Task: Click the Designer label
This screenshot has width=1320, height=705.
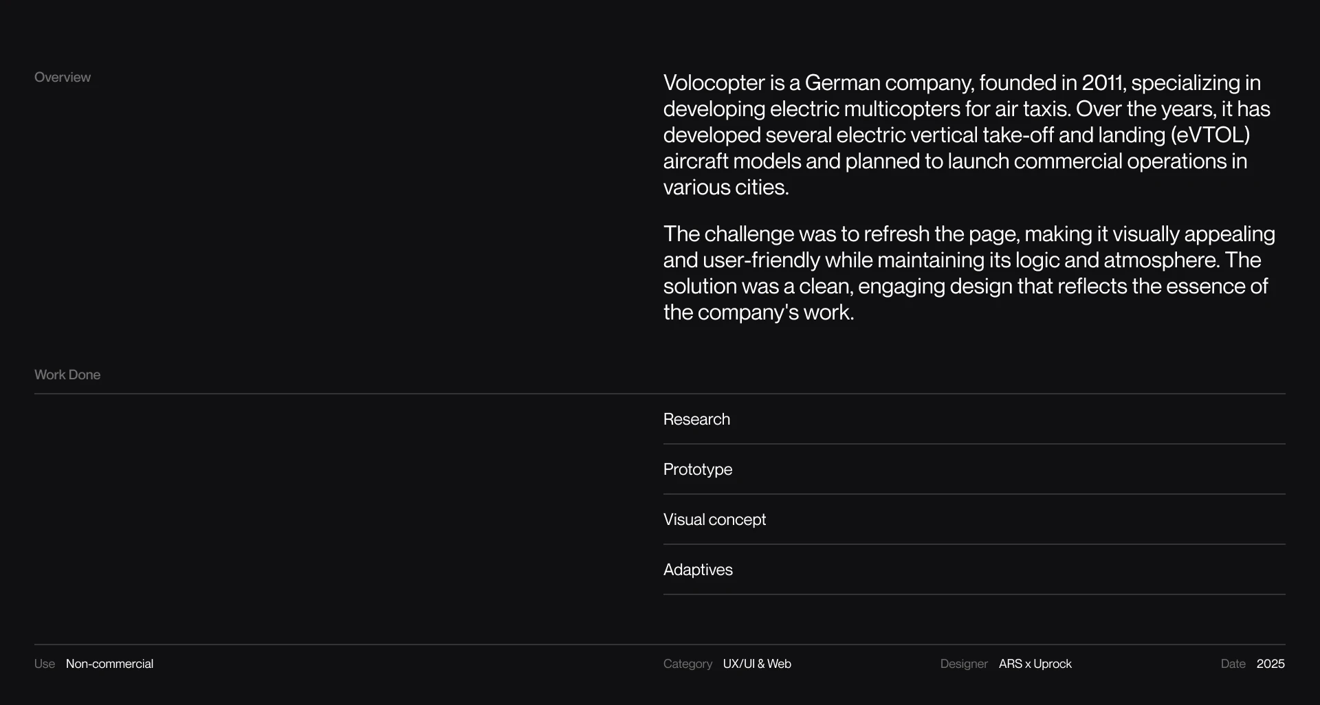Action: click(964, 664)
